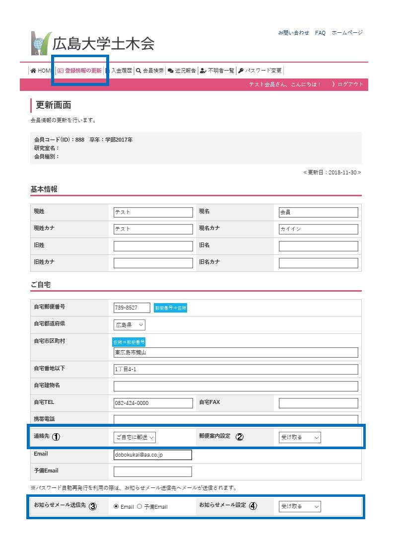The width and height of the screenshot is (397, 554).
Task: Click the 住所⇒郵便番号 button
Action: (x=129, y=342)
